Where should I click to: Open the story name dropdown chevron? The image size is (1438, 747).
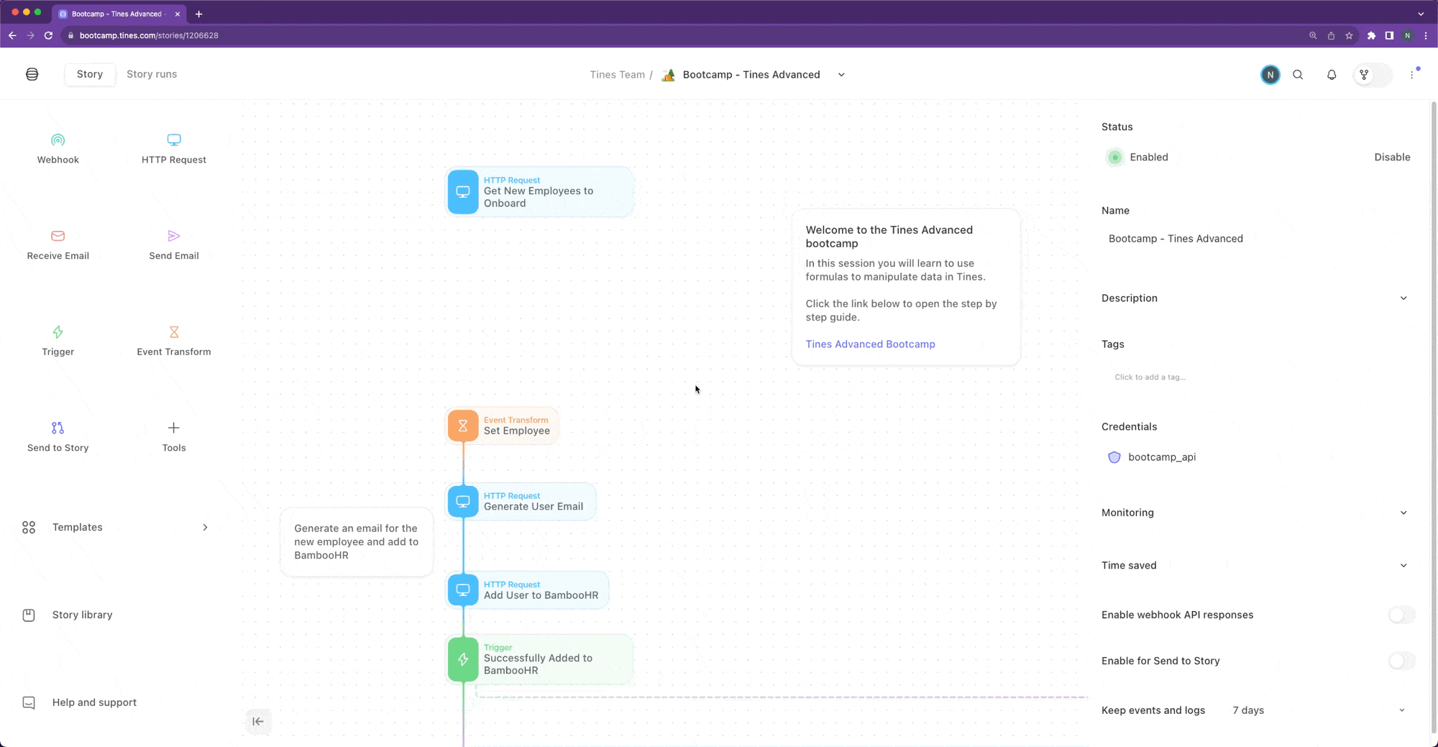(x=841, y=75)
